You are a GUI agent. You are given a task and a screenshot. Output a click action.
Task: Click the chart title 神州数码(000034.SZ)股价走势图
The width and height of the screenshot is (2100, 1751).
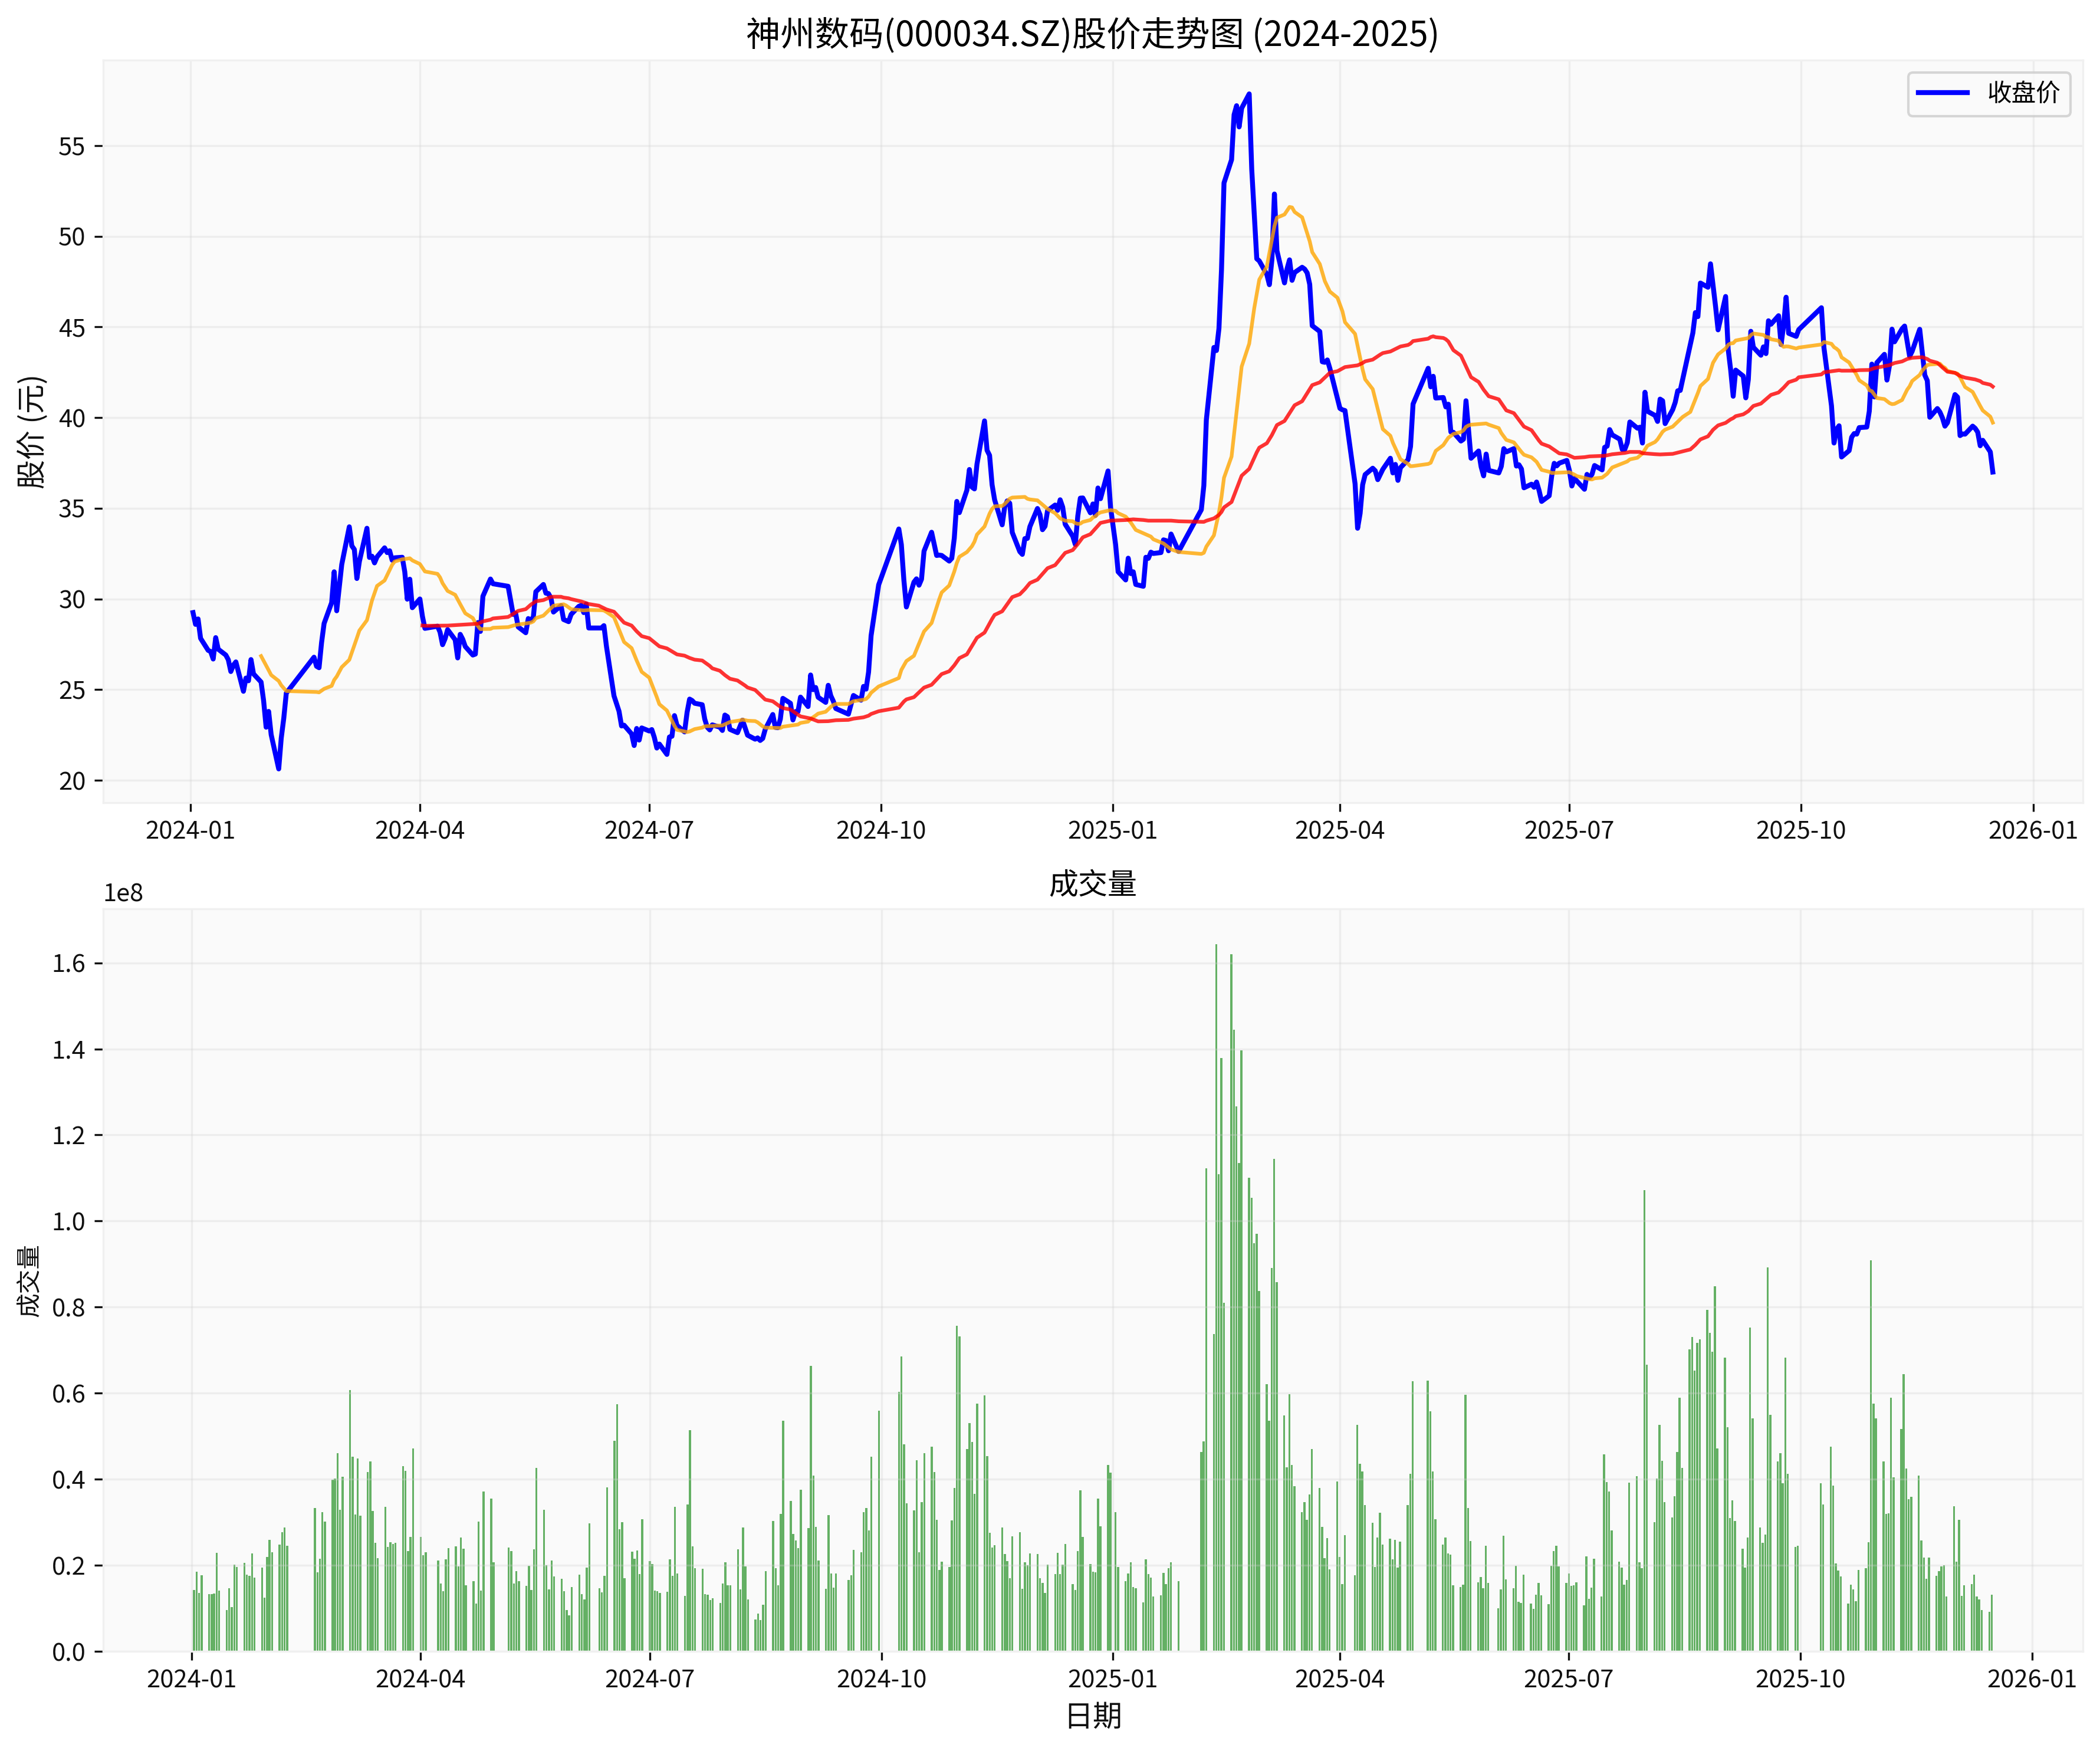[1091, 34]
